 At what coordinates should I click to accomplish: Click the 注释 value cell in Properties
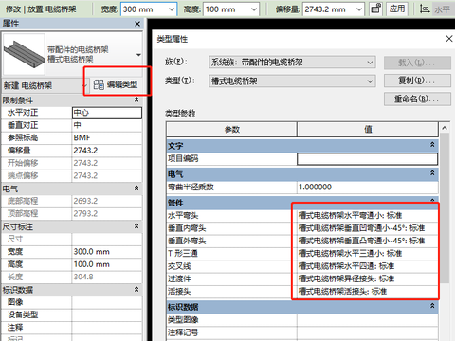click(x=107, y=328)
